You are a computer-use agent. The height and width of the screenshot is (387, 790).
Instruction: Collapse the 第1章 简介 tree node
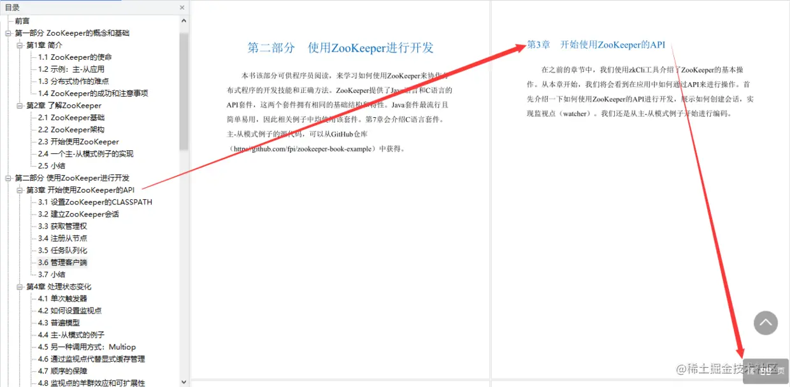[x=19, y=45]
